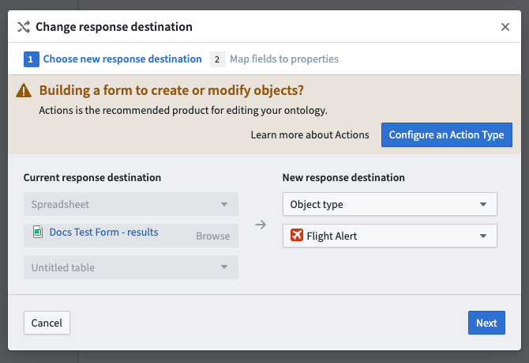Viewport: 529px width, 363px height.
Task: Open the Spreadsheet destination type dropdown
Action: coord(131,204)
